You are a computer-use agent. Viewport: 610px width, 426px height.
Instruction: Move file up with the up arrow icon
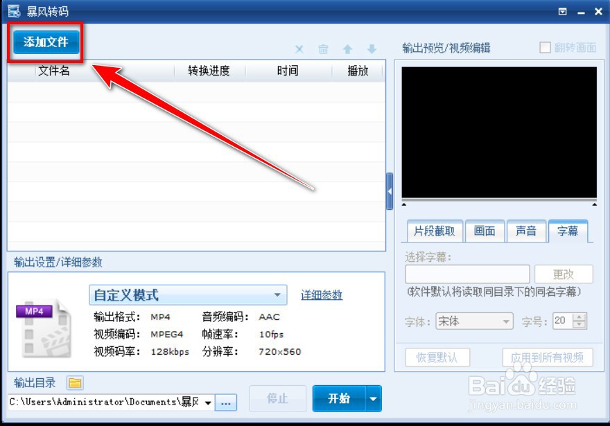coord(347,49)
